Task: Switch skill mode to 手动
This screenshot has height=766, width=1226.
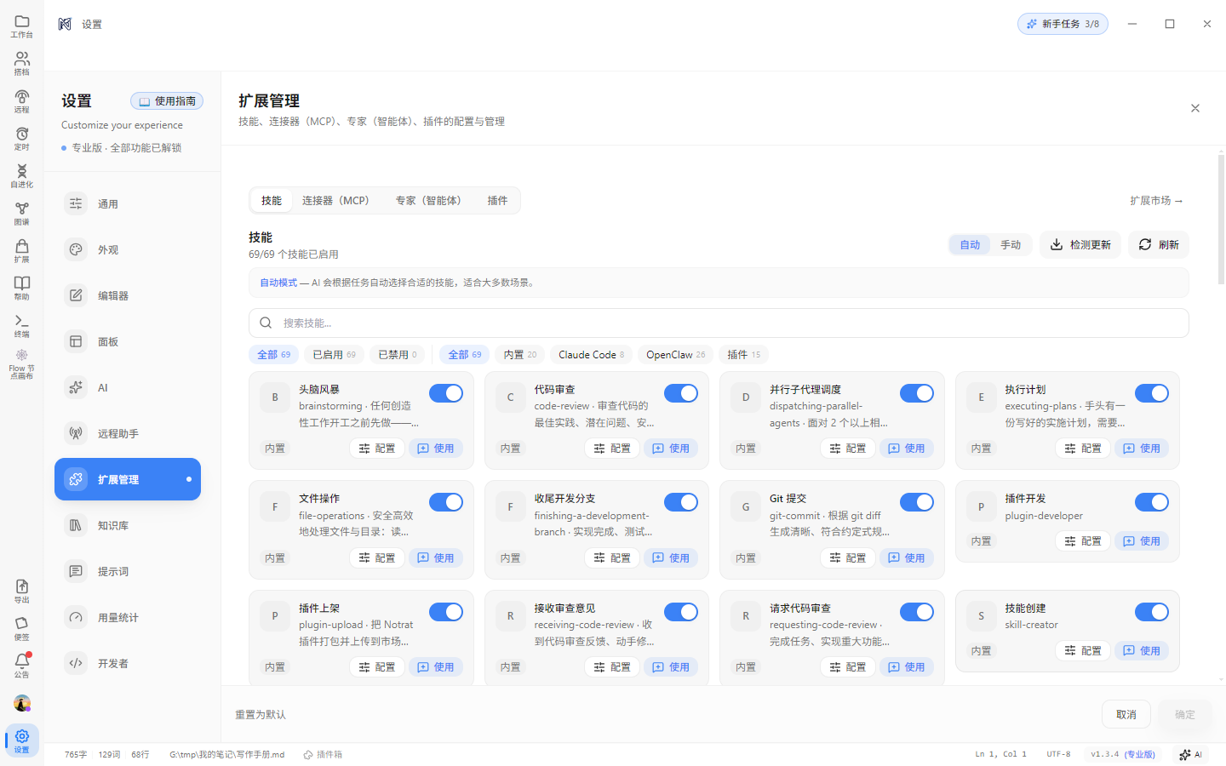Action: [x=1011, y=245]
